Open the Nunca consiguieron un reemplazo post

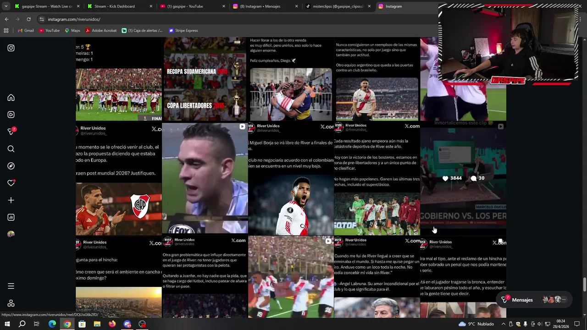[377, 79]
